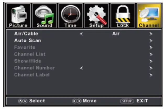Click the right Move arrow icon
Screen dimensions: 166x109
click(79, 101)
